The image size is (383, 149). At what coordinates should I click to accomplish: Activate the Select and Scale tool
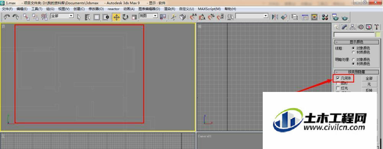[x=134, y=17]
